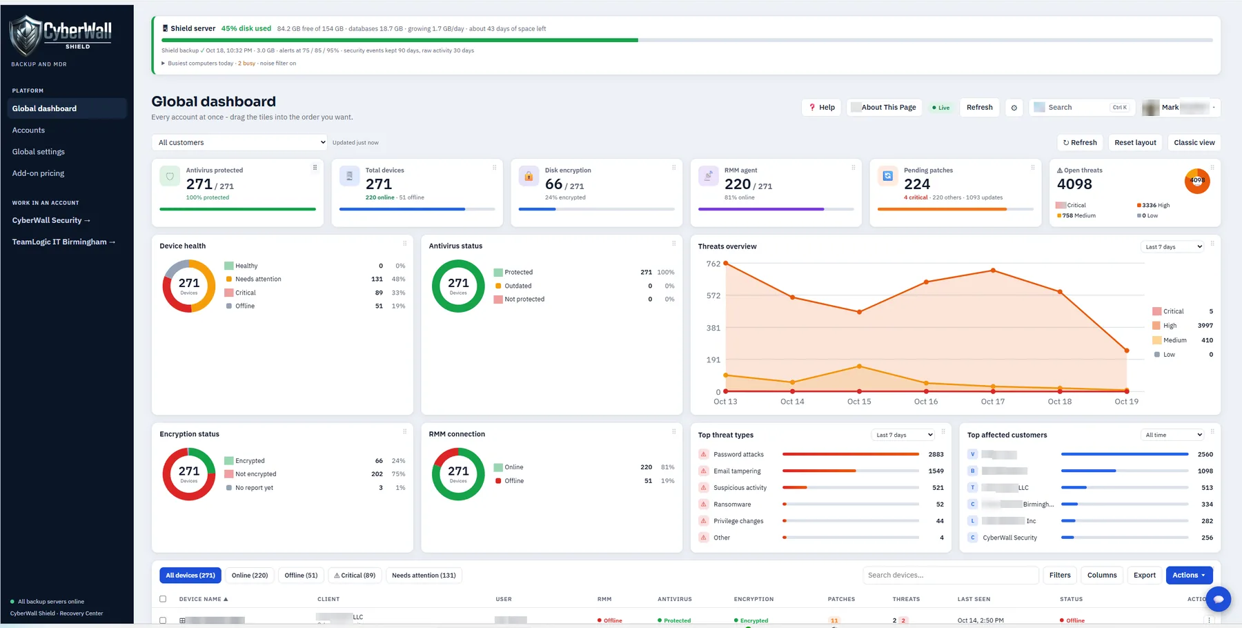Open Top affected customers All time dropdown
Screen dimensions: 1242x628
1173,435
